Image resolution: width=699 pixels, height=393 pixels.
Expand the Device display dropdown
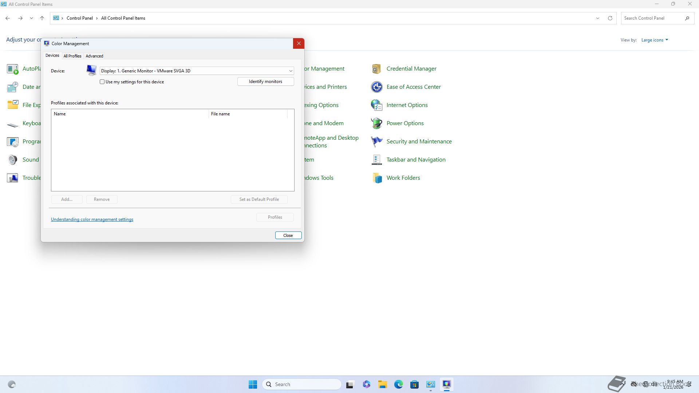291,71
